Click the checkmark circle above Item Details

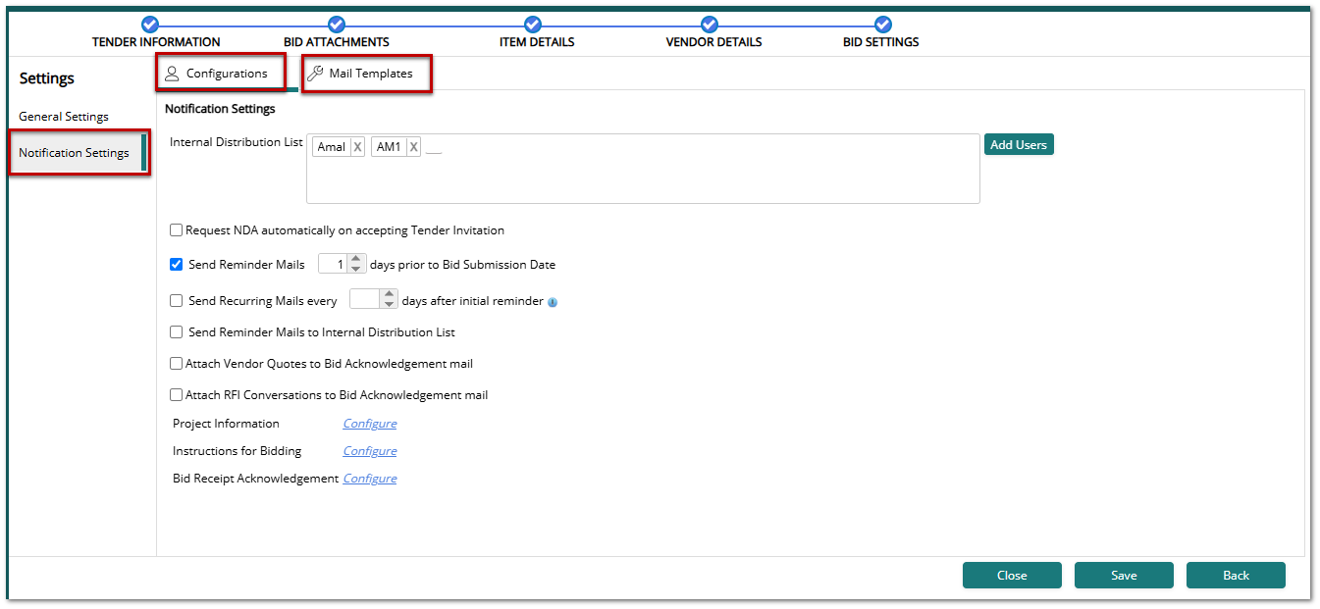[x=533, y=25]
